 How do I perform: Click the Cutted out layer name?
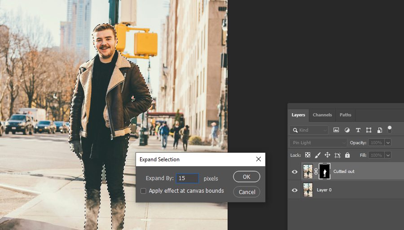[x=344, y=172]
